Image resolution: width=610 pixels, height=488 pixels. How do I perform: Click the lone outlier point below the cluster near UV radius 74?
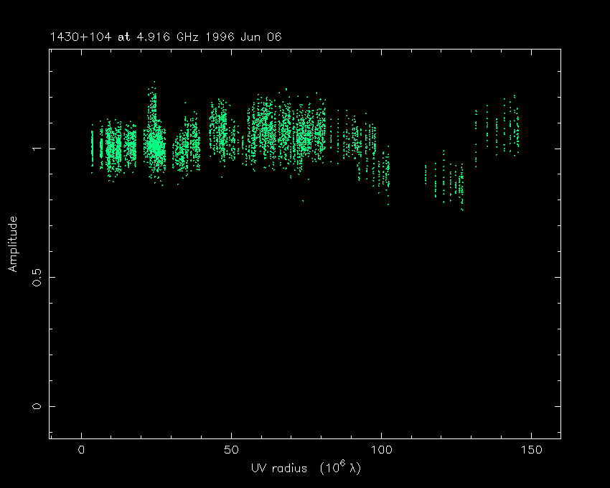[302, 201]
